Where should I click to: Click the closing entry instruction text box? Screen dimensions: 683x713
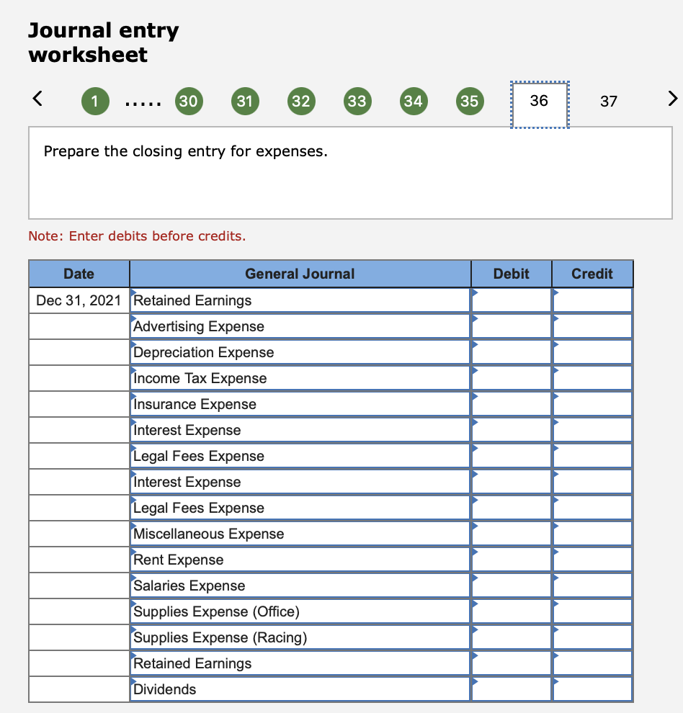pos(351,173)
